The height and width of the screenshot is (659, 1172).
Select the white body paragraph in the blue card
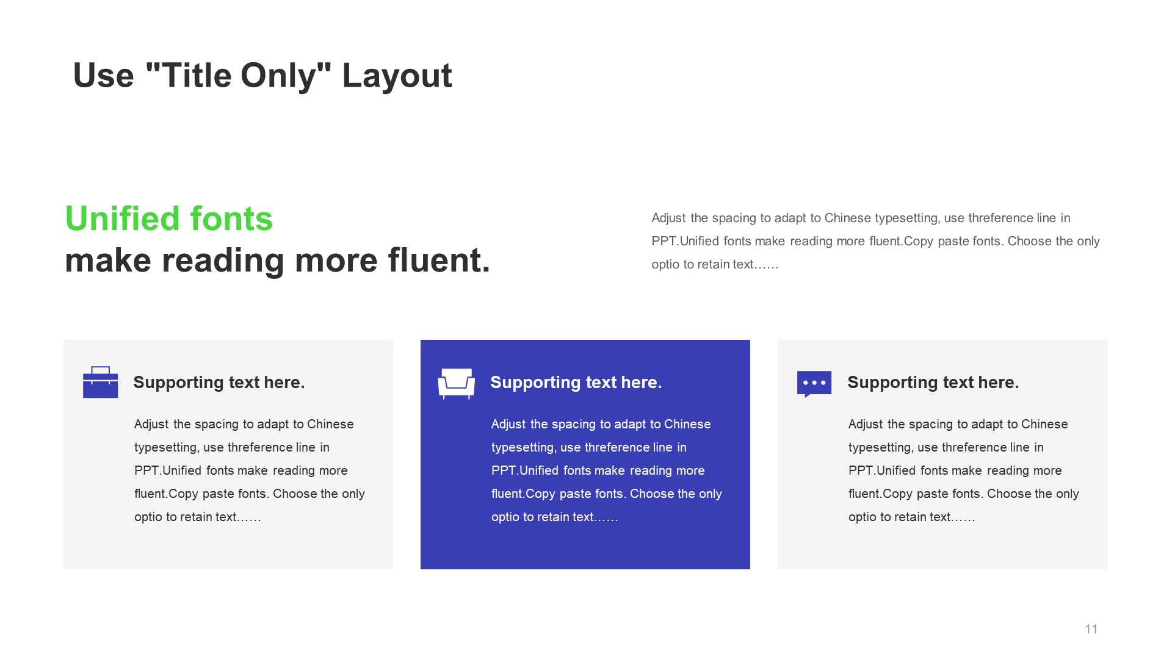pos(607,470)
